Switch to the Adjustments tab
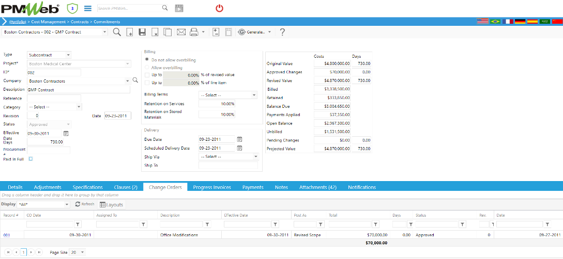The width and height of the screenshot is (563, 259). 48,187
